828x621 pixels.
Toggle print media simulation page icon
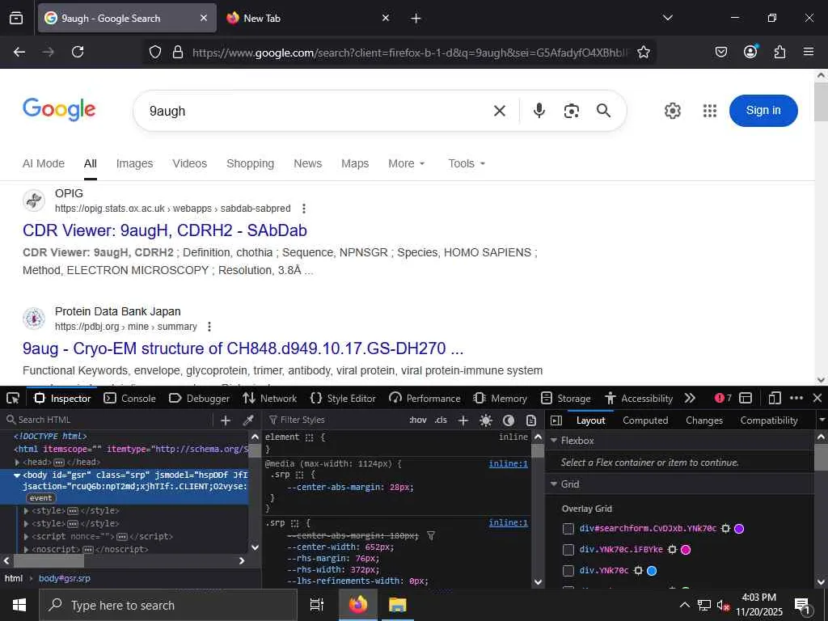point(531,420)
